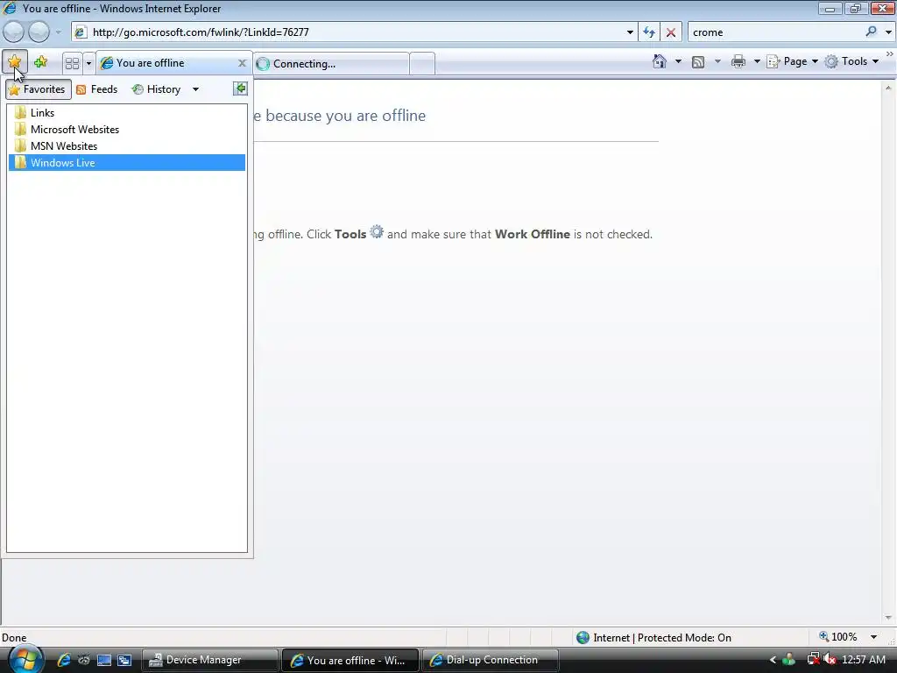Expand the address bar dropdown
Image resolution: width=897 pixels, height=673 pixels.
(630, 32)
